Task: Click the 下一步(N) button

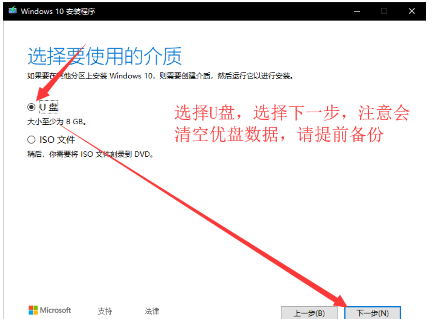Action: click(373, 313)
